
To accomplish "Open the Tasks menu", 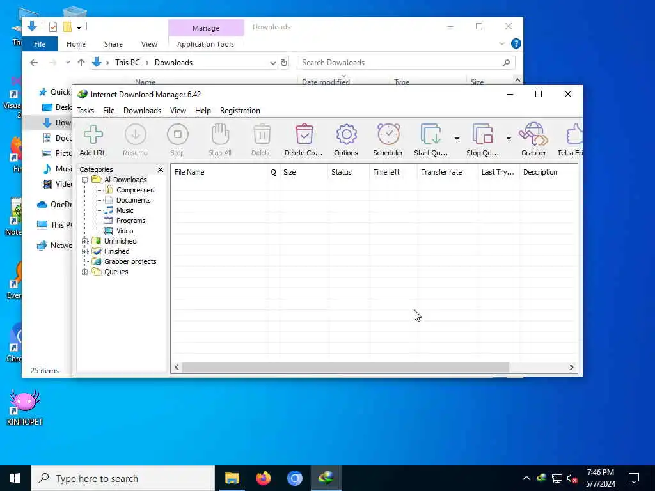I will click(85, 111).
